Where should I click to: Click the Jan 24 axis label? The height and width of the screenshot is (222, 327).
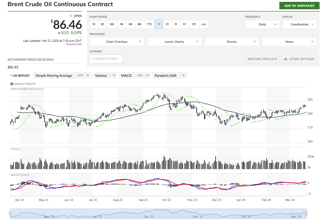click(x=241, y=200)
